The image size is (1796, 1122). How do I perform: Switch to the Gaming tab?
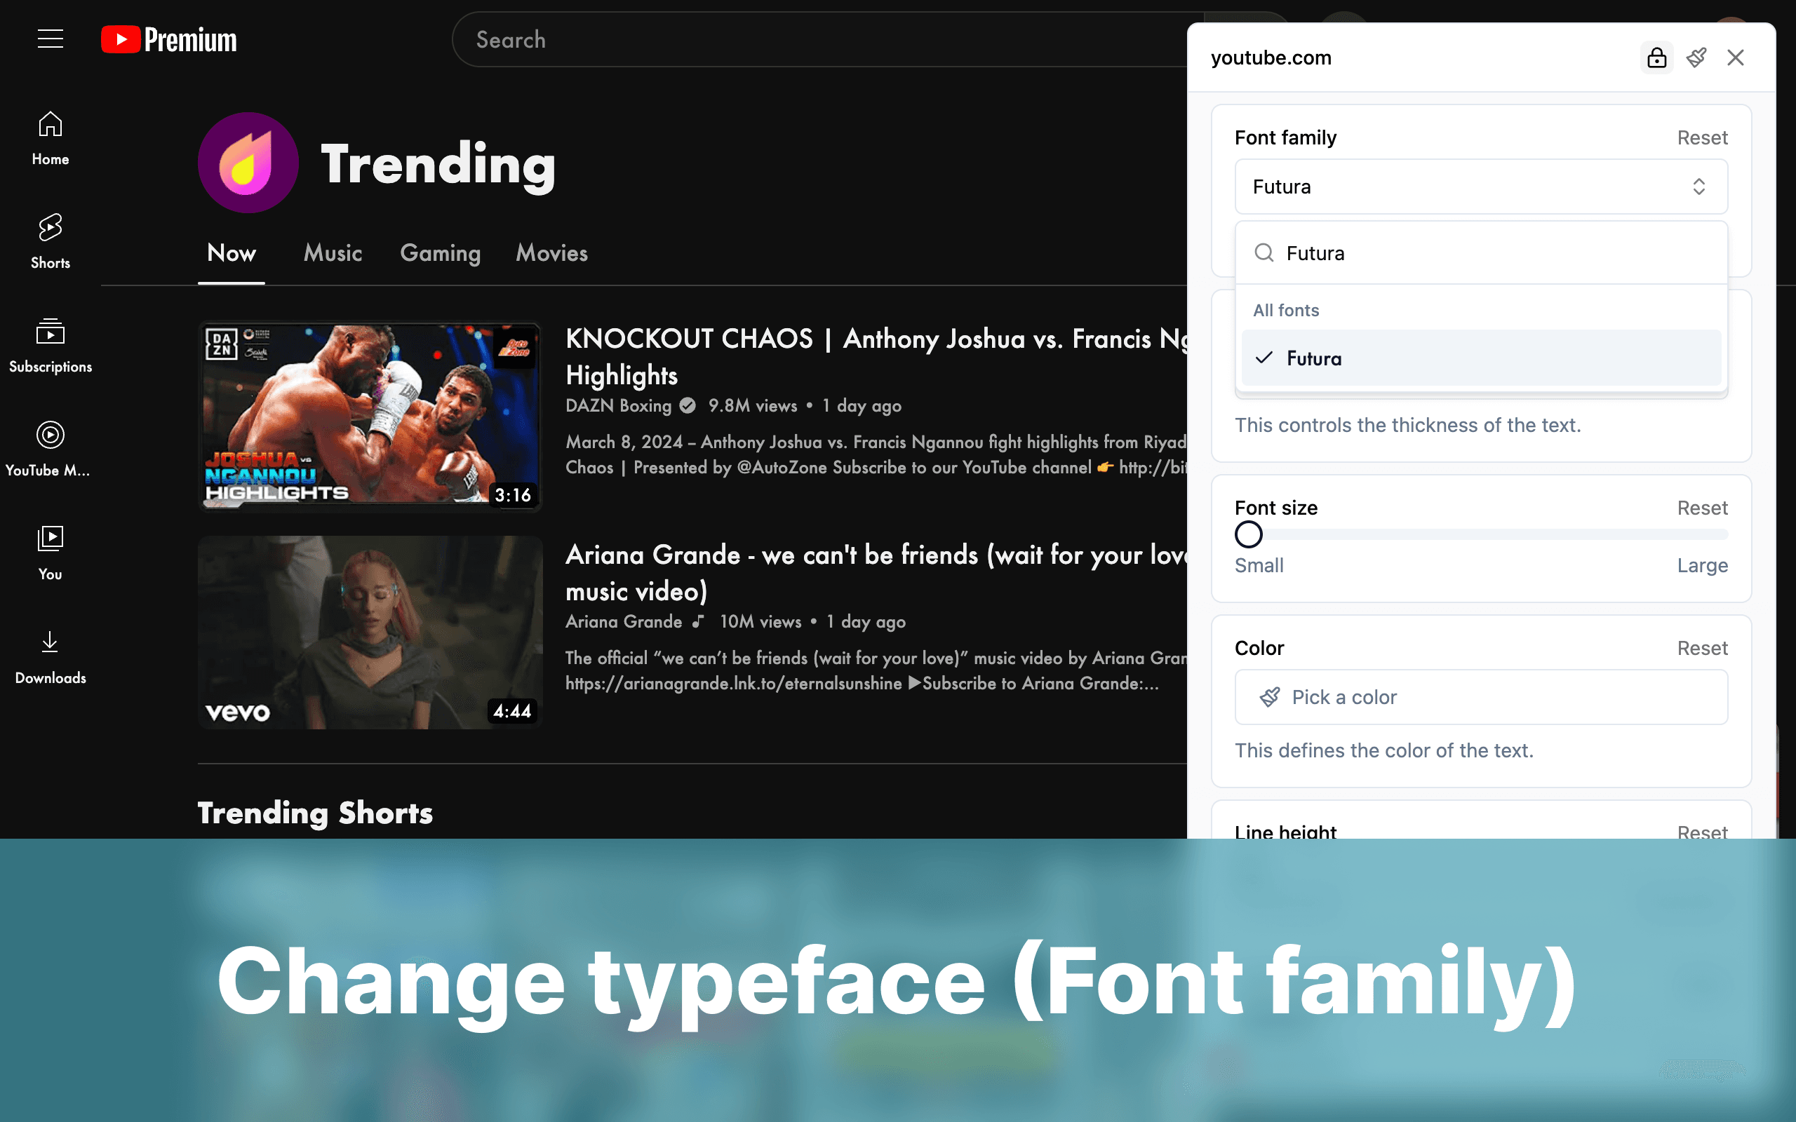pos(439,253)
